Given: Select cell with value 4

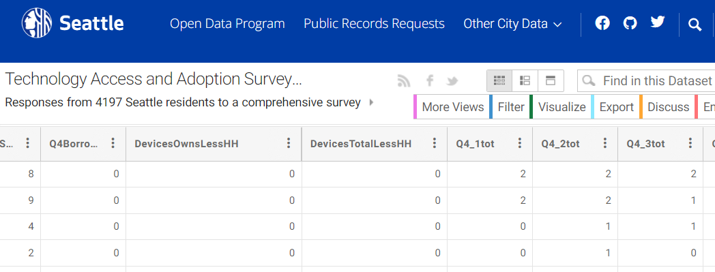Looking at the screenshot, I should 20,226.
